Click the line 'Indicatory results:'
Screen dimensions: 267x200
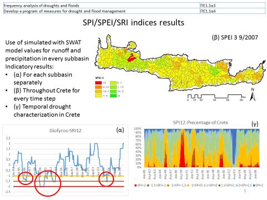point(29,67)
